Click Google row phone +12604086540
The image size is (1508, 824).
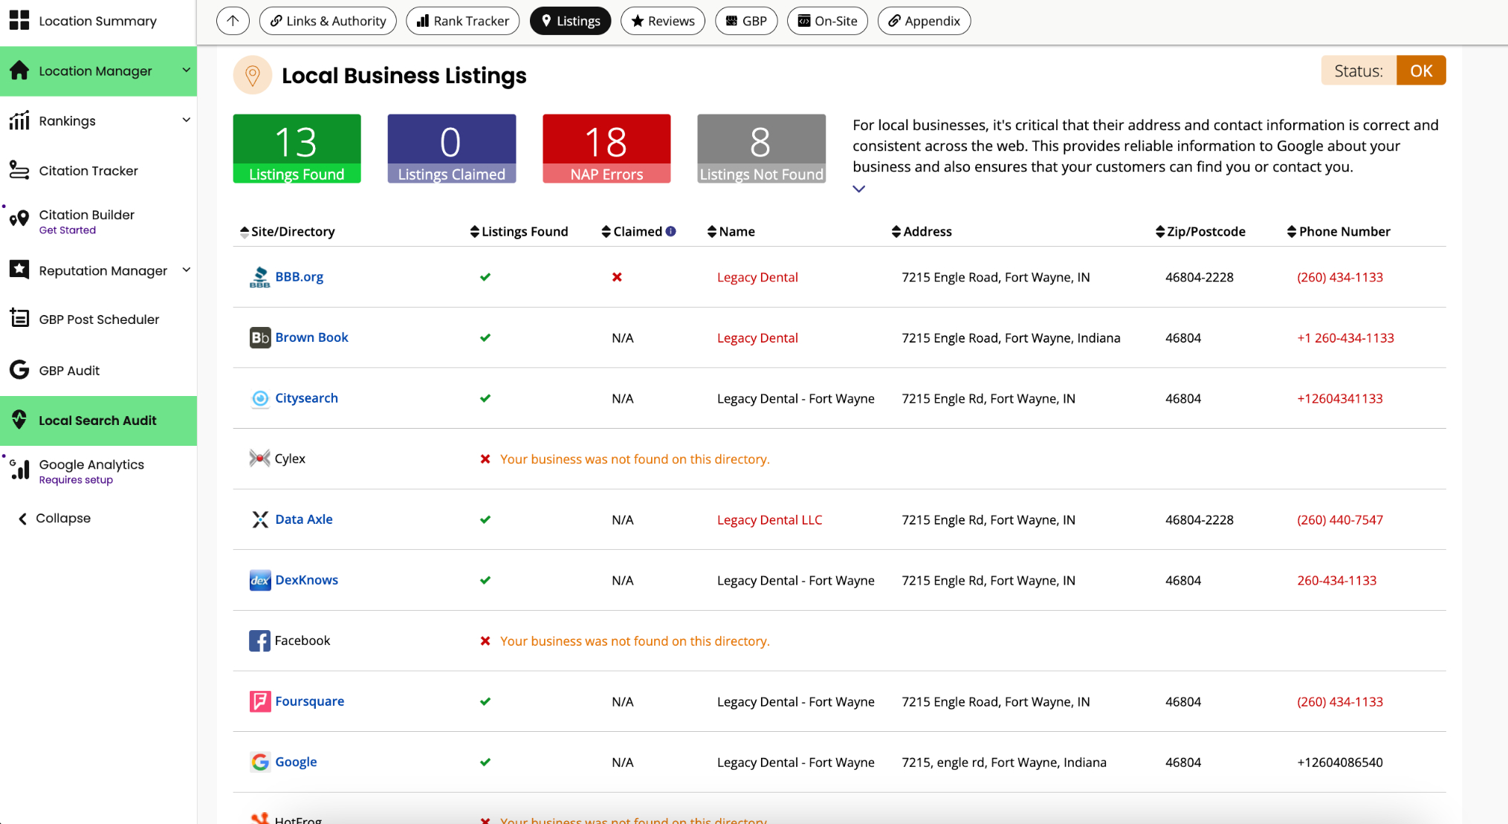[1339, 762]
